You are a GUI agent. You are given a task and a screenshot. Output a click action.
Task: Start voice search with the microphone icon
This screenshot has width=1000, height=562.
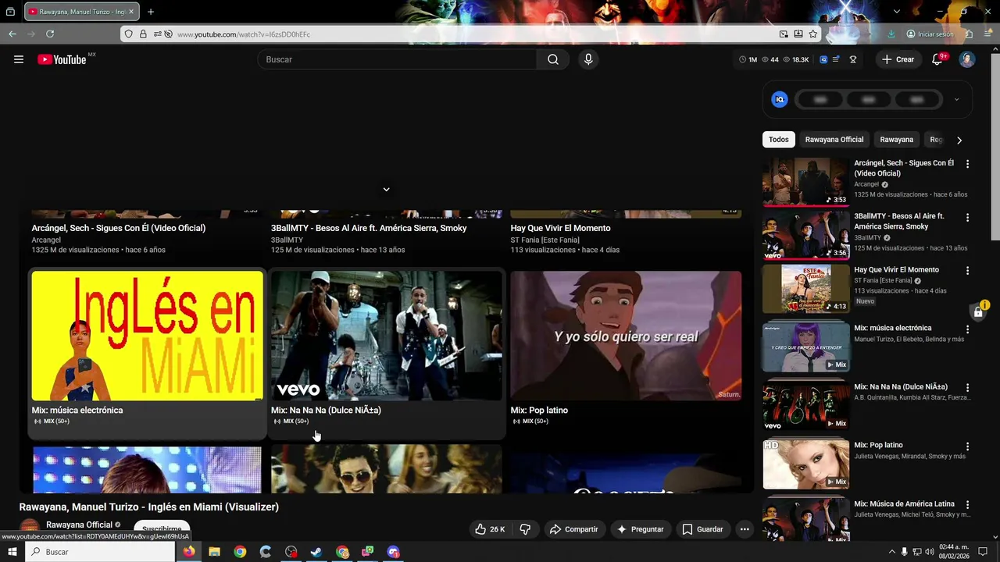(588, 59)
